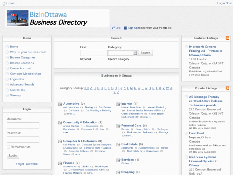
Task: Click the Login button
Action: 13,156
